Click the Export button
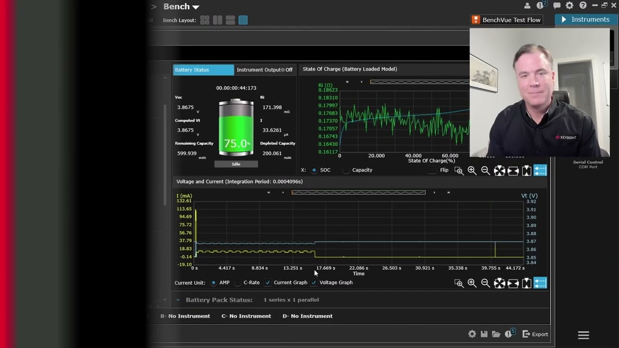 535,334
